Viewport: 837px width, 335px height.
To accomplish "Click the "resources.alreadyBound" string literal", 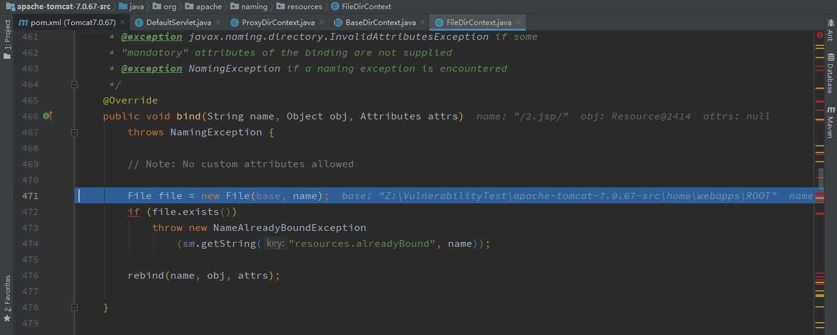I will tap(362, 244).
